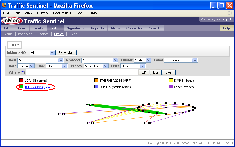This screenshot has height=147, width=235.
Task: Open the View menu in Firefox
Action: pyautogui.click(x=28, y=13)
